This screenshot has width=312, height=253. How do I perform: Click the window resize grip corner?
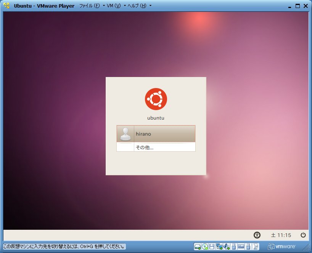click(x=306, y=247)
